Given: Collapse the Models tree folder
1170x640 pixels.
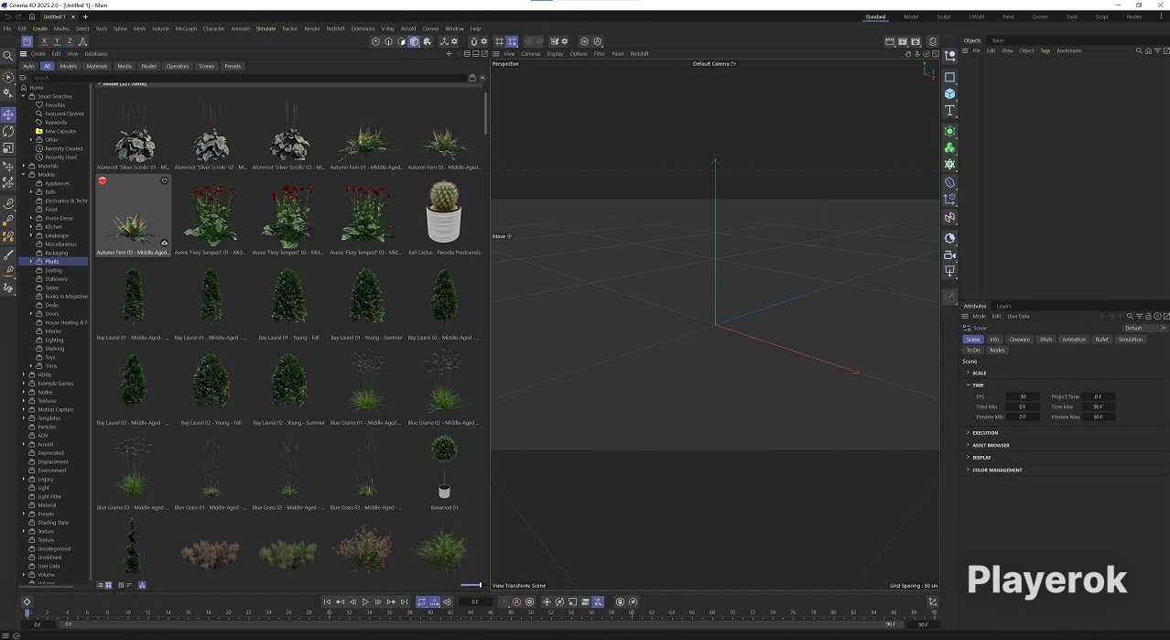Looking at the screenshot, I should click(24, 174).
